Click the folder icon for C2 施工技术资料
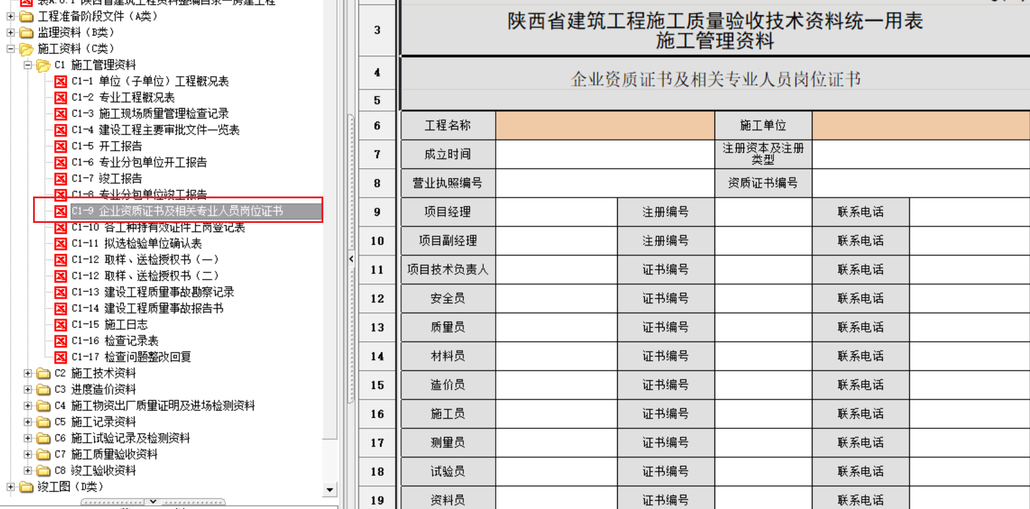This screenshot has width=1030, height=509. pyautogui.click(x=43, y=373)
